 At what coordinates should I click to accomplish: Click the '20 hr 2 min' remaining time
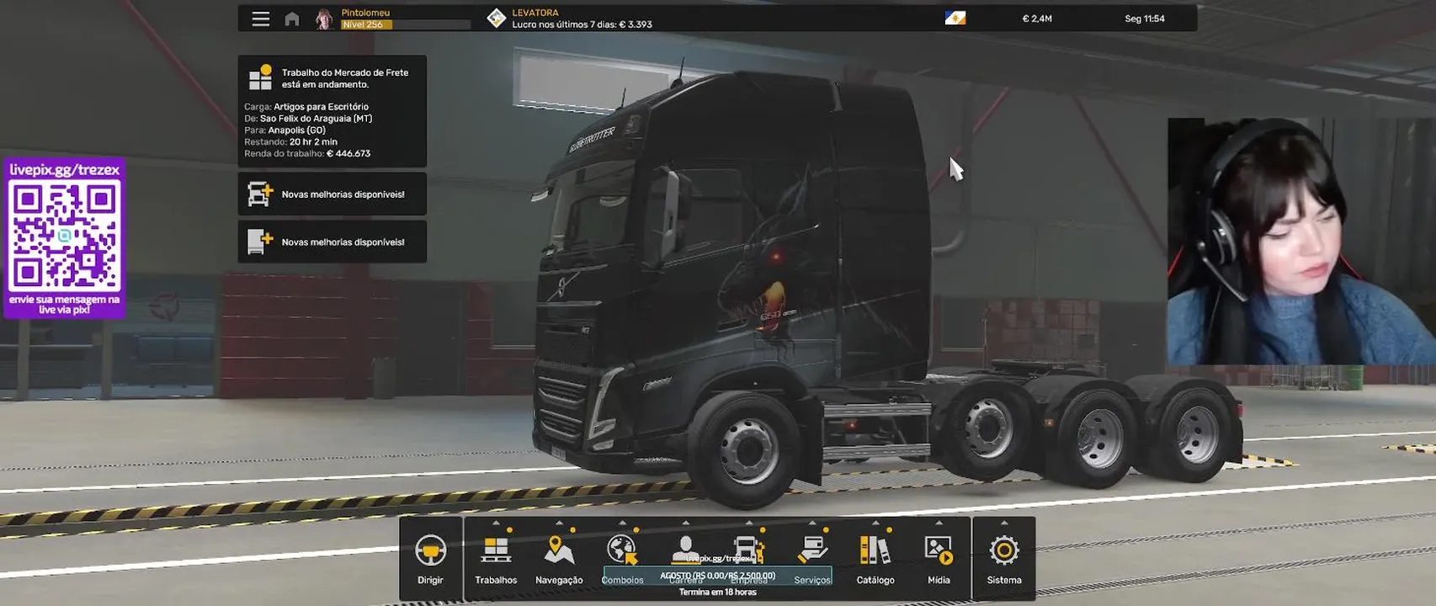[x=313, y=142]
